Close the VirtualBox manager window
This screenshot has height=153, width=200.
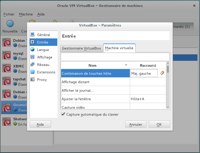[194, 6]
